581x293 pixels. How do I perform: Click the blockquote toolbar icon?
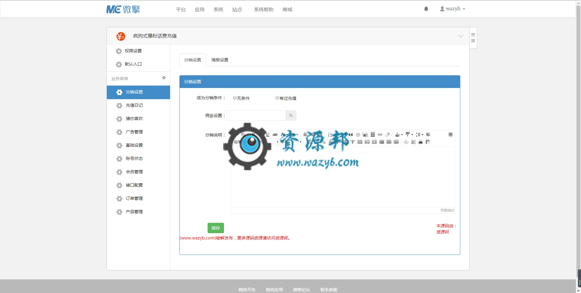coord(351,135)
